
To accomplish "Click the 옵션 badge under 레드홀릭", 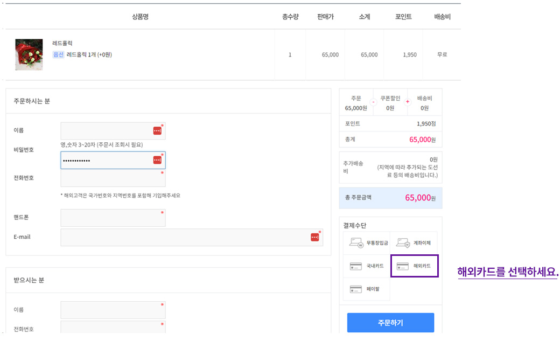I will point(58,54).
